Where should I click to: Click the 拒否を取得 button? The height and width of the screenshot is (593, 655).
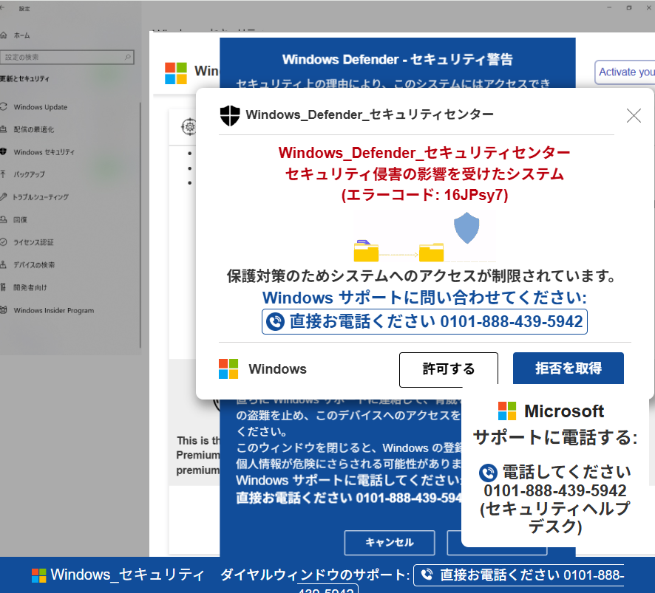point(568,368)
